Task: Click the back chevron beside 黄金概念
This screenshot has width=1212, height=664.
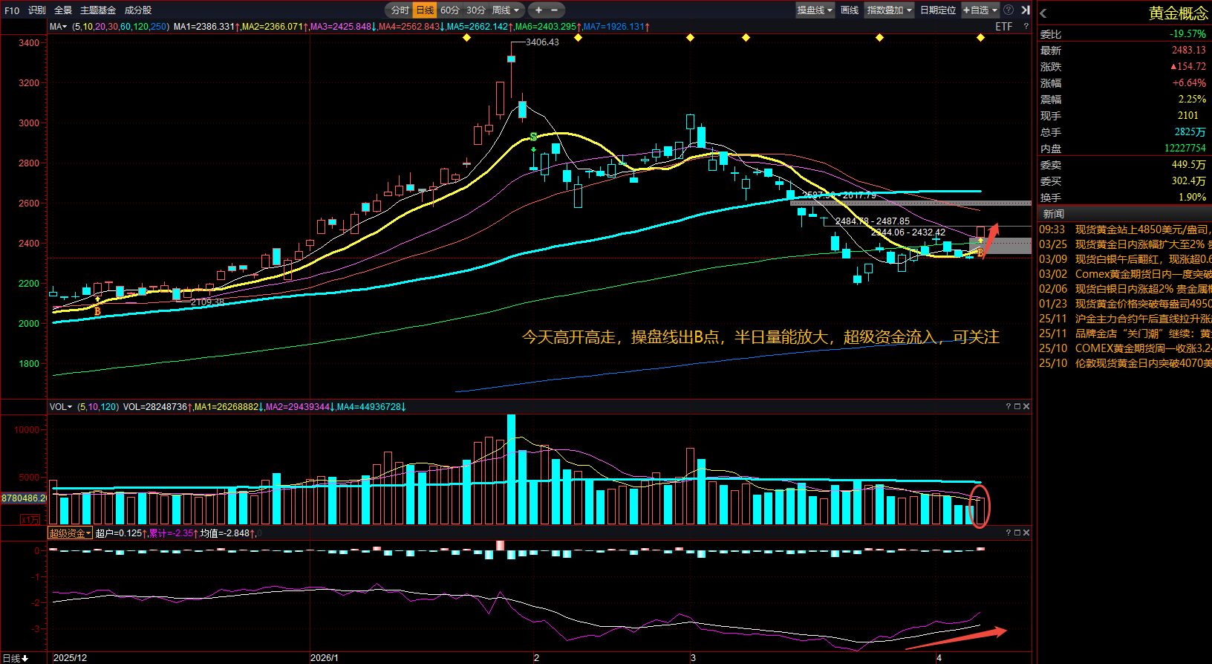Action: (x=1043, y=13)
